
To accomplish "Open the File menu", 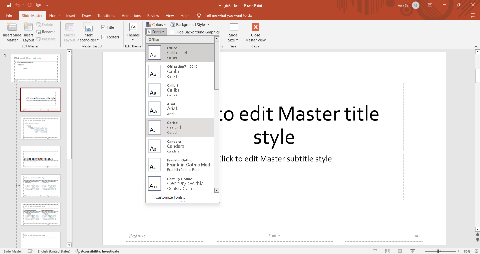I will coord(9,15).
